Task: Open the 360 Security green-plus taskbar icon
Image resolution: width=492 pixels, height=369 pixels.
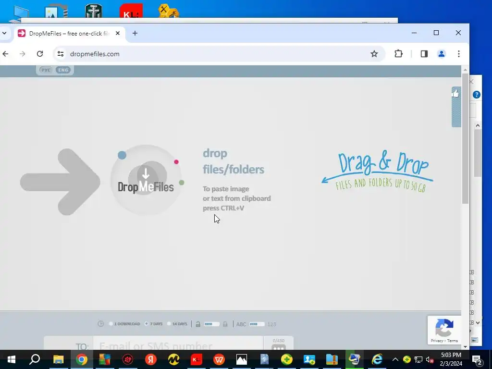Action: click(x=287, y=359)
